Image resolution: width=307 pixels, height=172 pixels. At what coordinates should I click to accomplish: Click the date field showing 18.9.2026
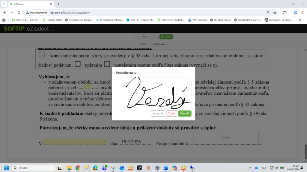click(136, 142)
